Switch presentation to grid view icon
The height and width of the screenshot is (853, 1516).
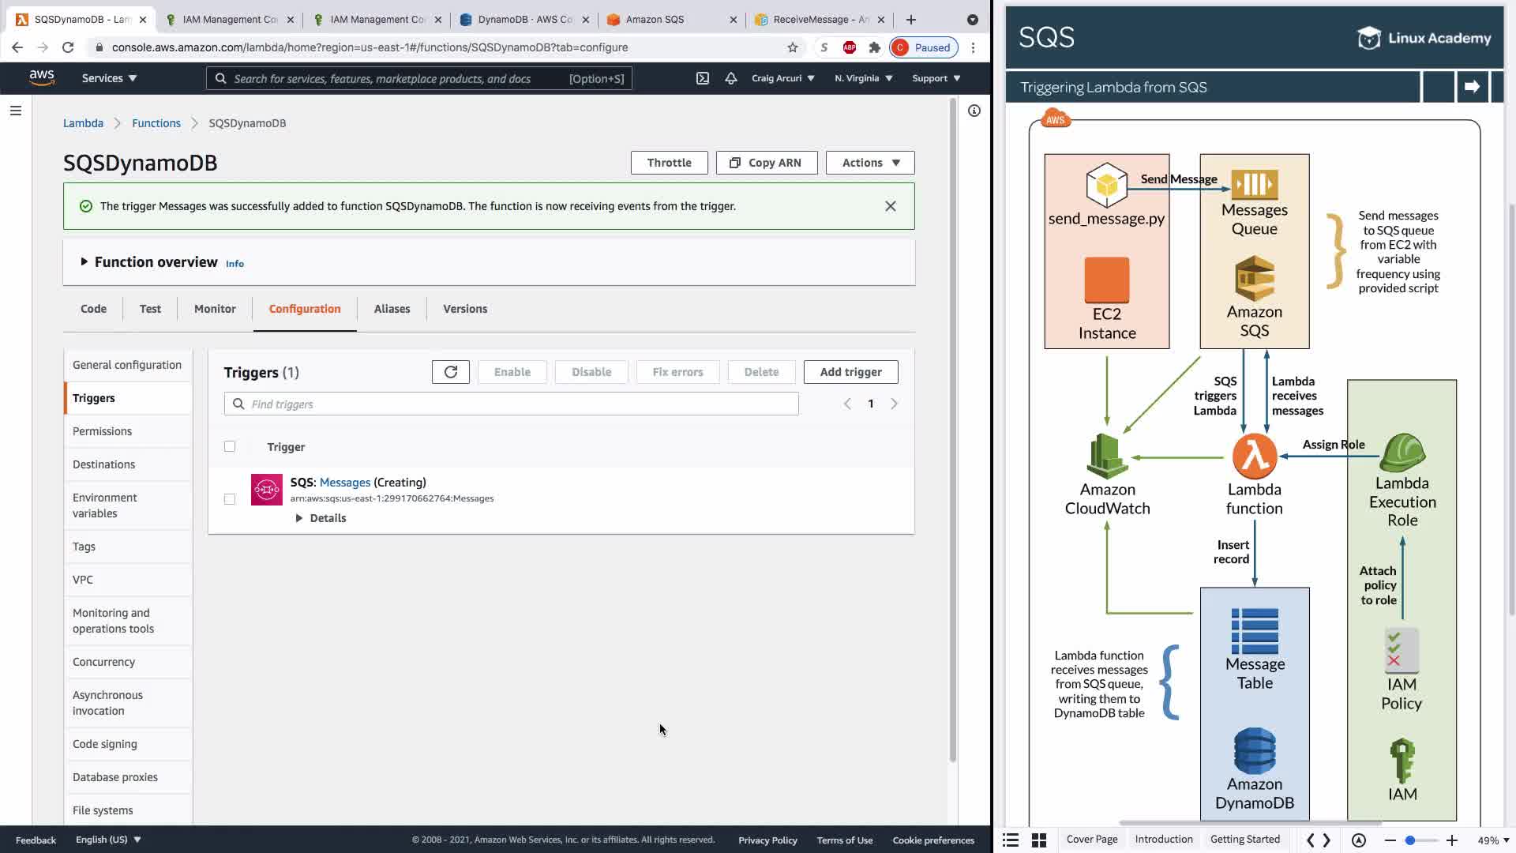[1039, 840]
